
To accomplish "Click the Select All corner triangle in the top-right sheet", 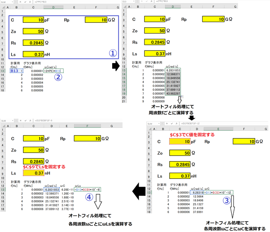I will 125,7.
